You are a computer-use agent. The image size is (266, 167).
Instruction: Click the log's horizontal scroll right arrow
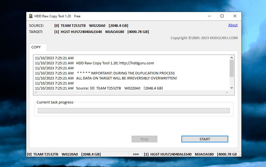227,92
